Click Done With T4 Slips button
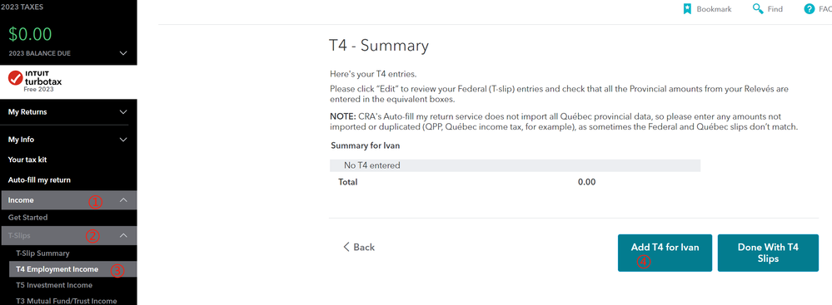The height and width of the screenshot is (305, 832). click(768, 253)
